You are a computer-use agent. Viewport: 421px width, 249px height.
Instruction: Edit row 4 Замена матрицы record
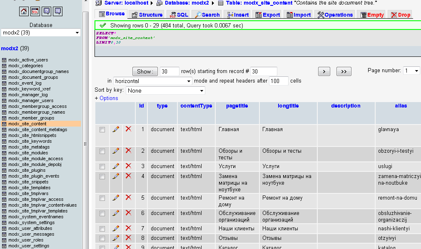pos(116,176)
